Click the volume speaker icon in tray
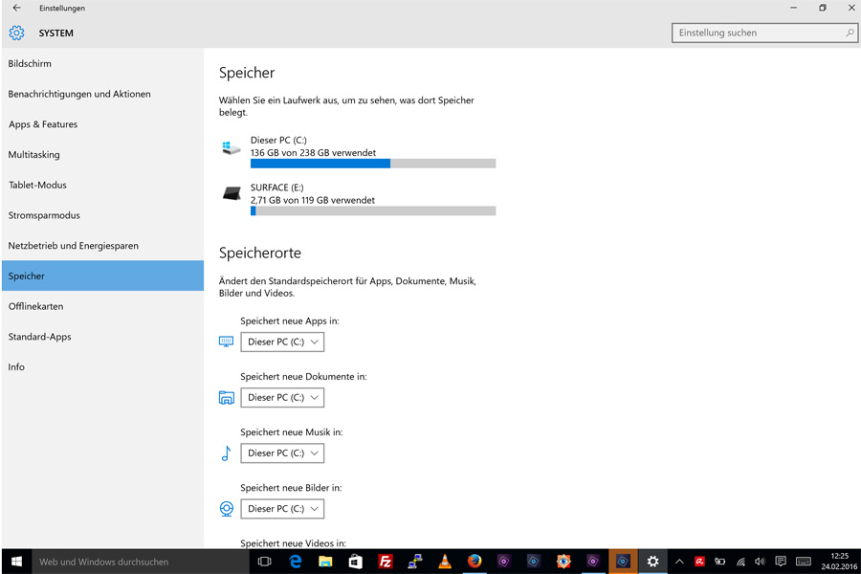Image resolution: width=861 pixels, height=574 pixels. 760,562
